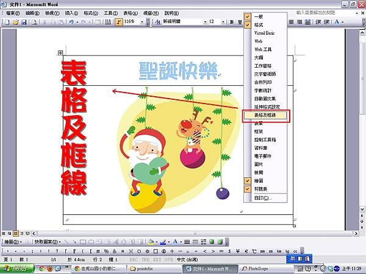Viewport: 366px width, 274px height.
Task: Select the 聖誕快樂 WordArt title
Action: (x=178, y=71)
